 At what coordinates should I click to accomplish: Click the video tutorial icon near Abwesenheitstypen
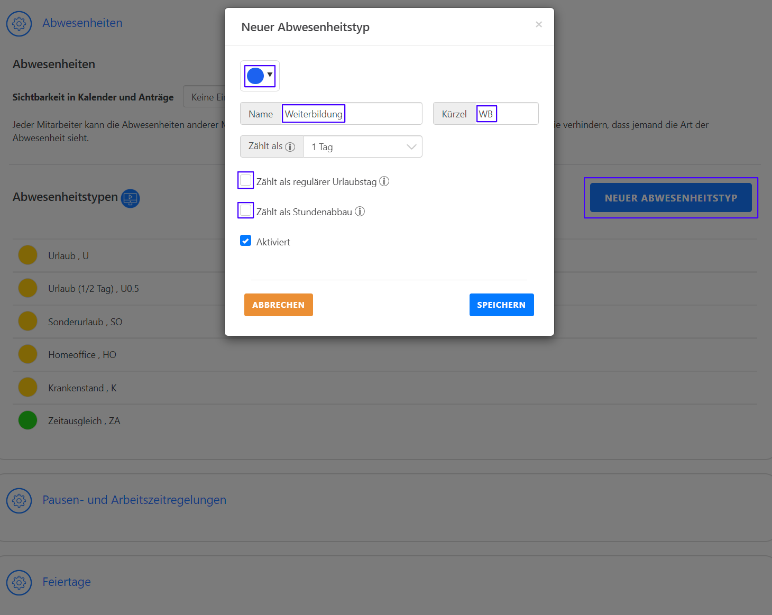click(131, 198)
